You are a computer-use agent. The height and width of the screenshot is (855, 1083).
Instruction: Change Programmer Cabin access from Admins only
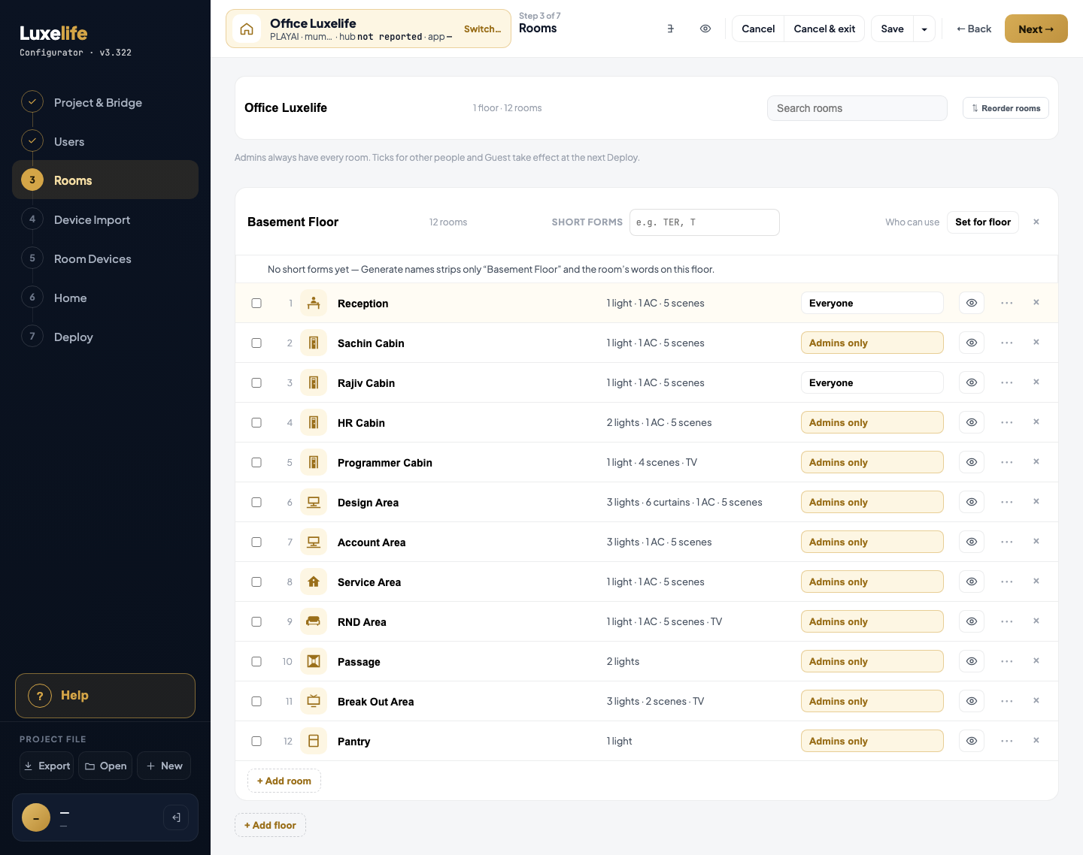coord(872,462)
